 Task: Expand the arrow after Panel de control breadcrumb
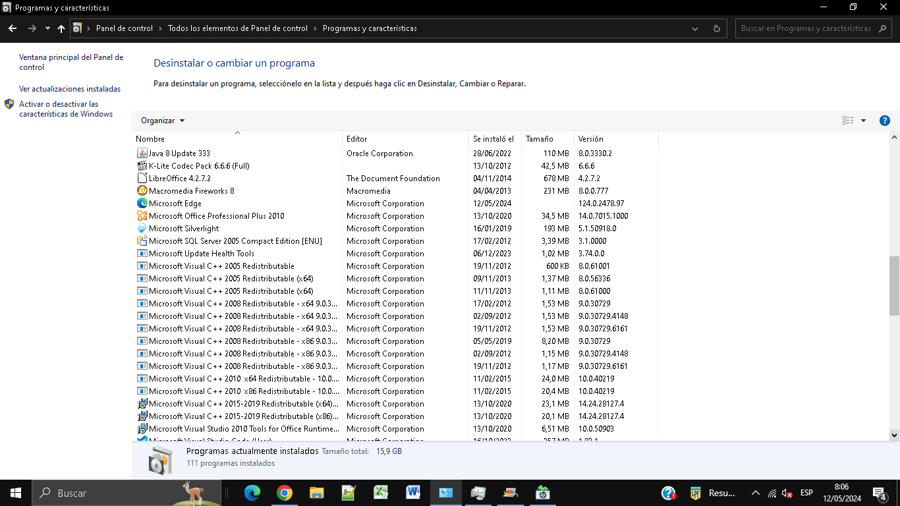[x=160, y=28]
